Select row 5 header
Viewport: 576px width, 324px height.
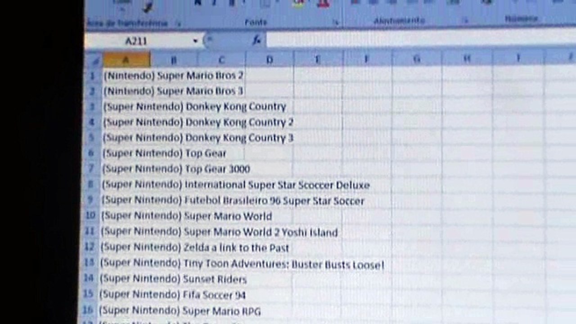click(92, 138)
